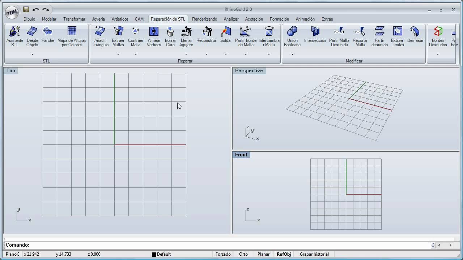Screen dimensions: 463x260
Task: Expand the Bordes Desnudos dropdown arrow
Action: (x=438, y=54)
